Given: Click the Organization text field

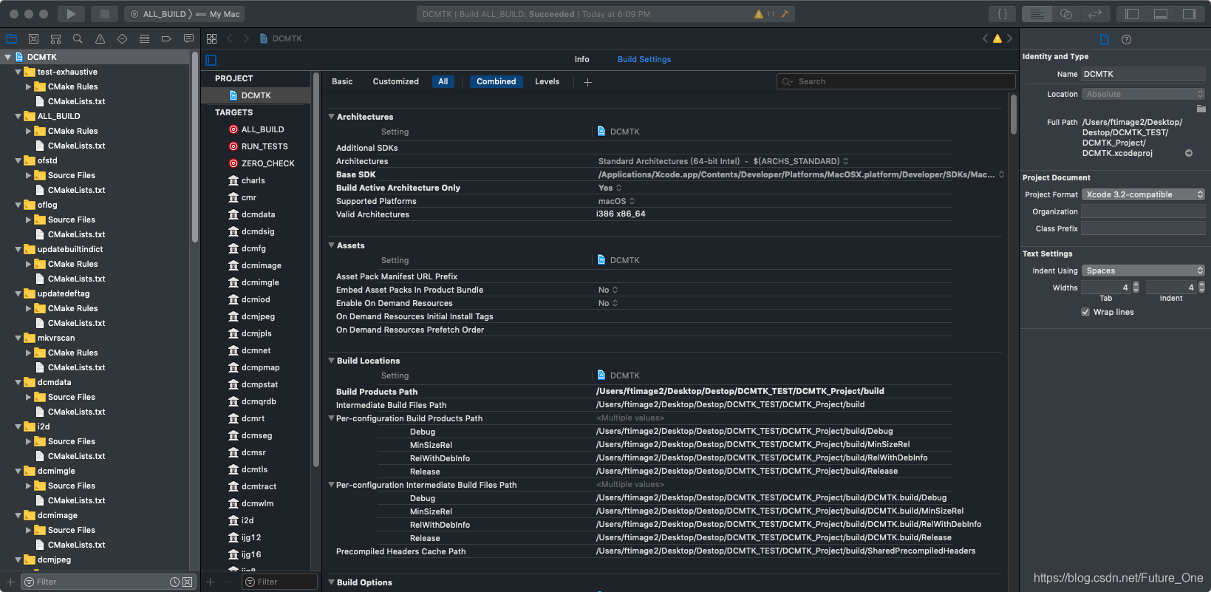Looking at the screenshot, I should [1144, 211].
